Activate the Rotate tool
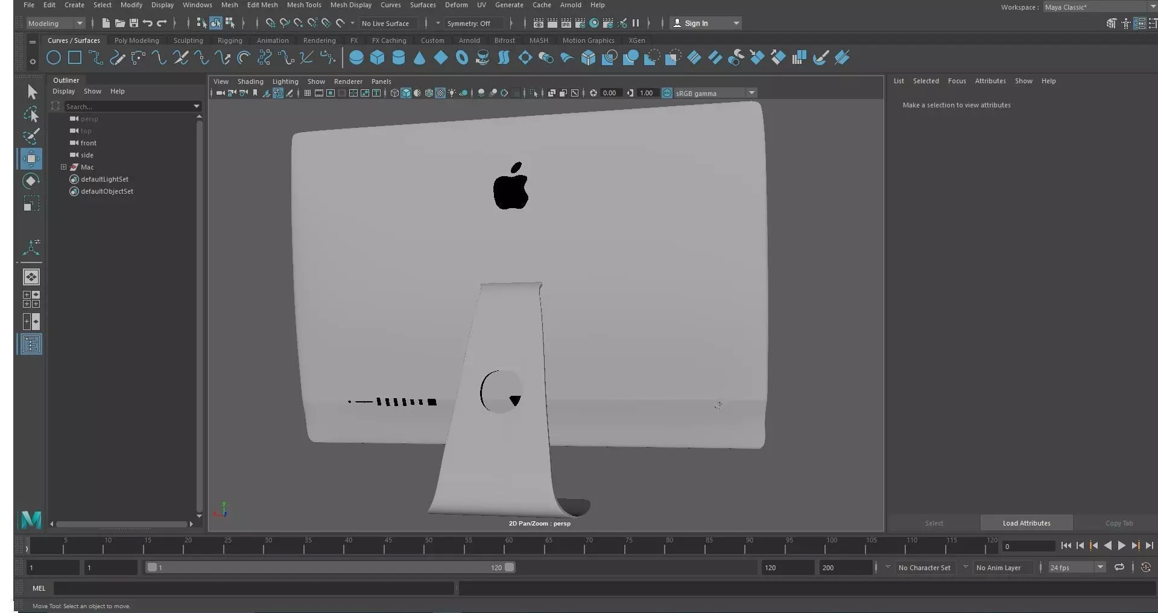 [x=31, y=181]
